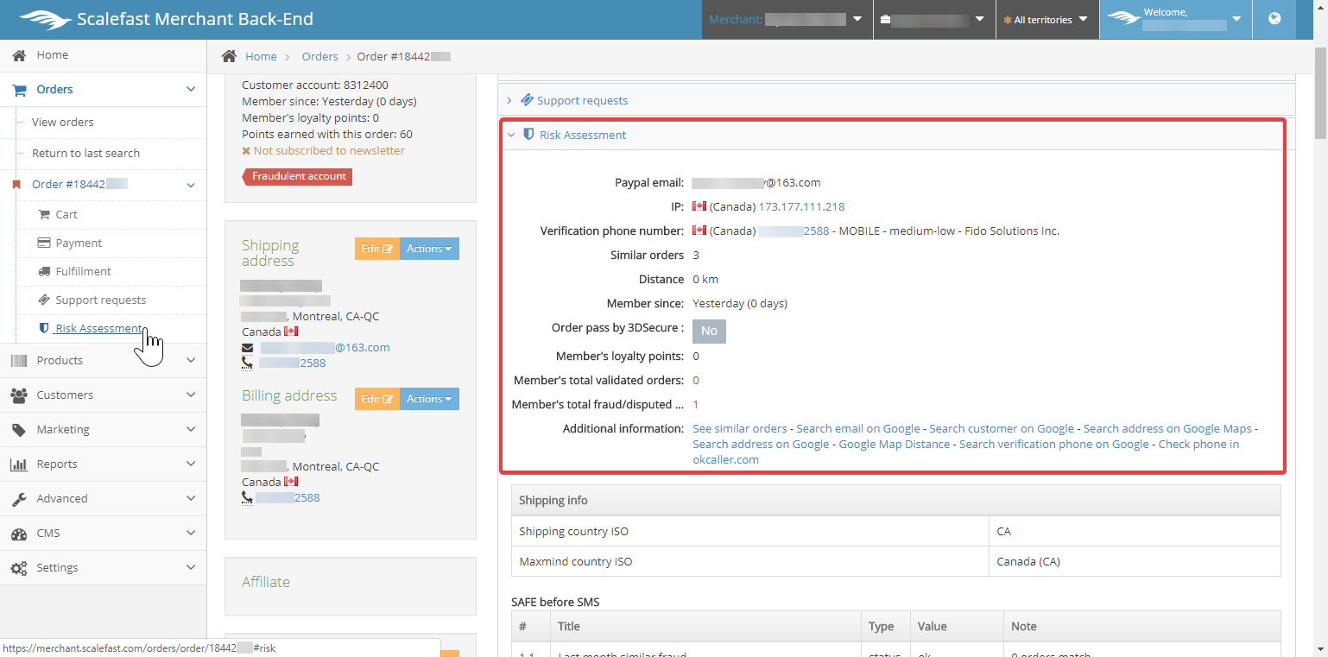Click the Cart icon under the order

(x=45, y=215)
